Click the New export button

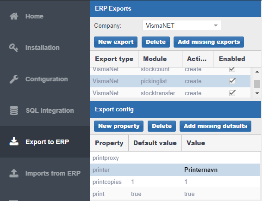pyautogui.click(x=116, y=42)
